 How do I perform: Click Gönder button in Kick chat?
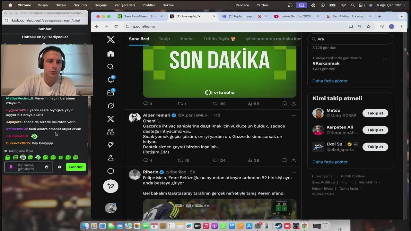click(x=76, y=167)
